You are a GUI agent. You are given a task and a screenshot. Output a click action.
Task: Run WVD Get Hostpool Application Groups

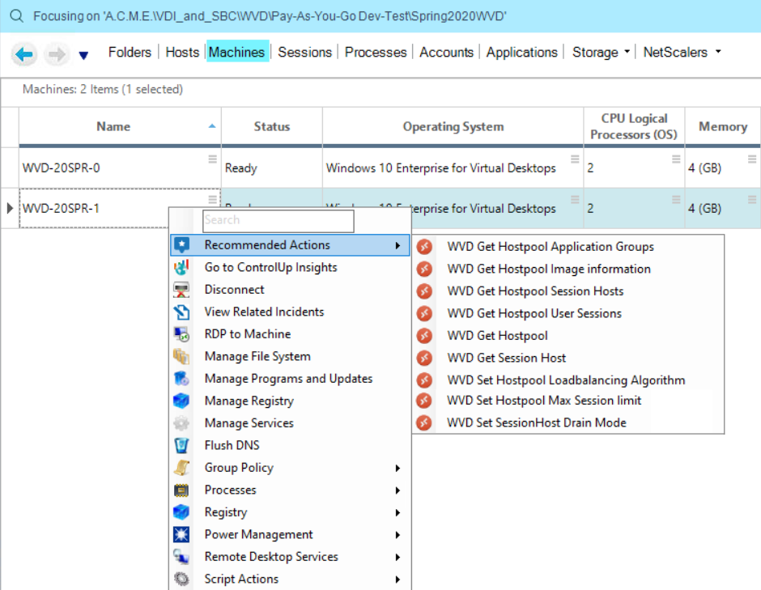[x=551, y=247]
